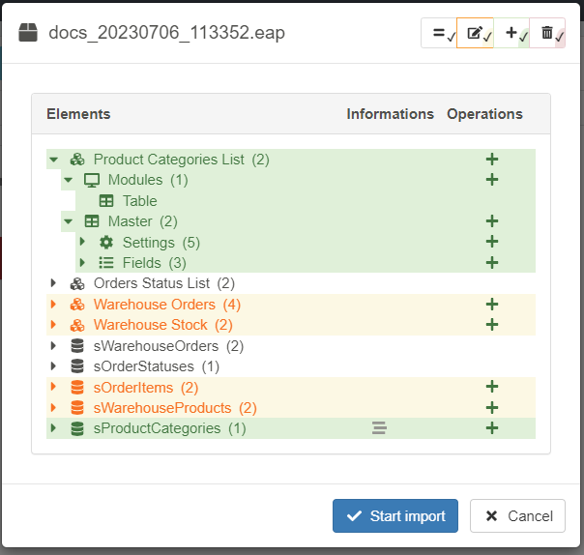Viewport: 584px width, 555px height.
Task: Click plus operation for sOrderItems
Action: [491, 387]
